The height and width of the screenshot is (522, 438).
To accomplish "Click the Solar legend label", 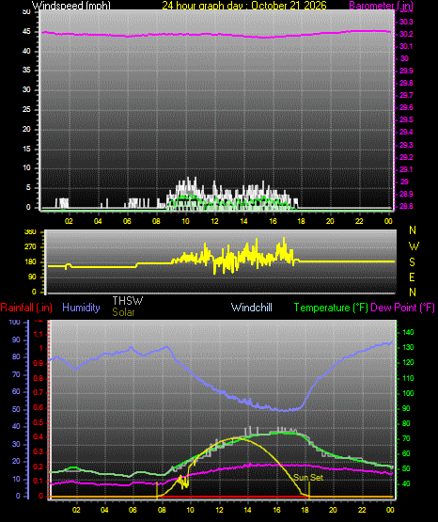I will (x=123, y=312).
